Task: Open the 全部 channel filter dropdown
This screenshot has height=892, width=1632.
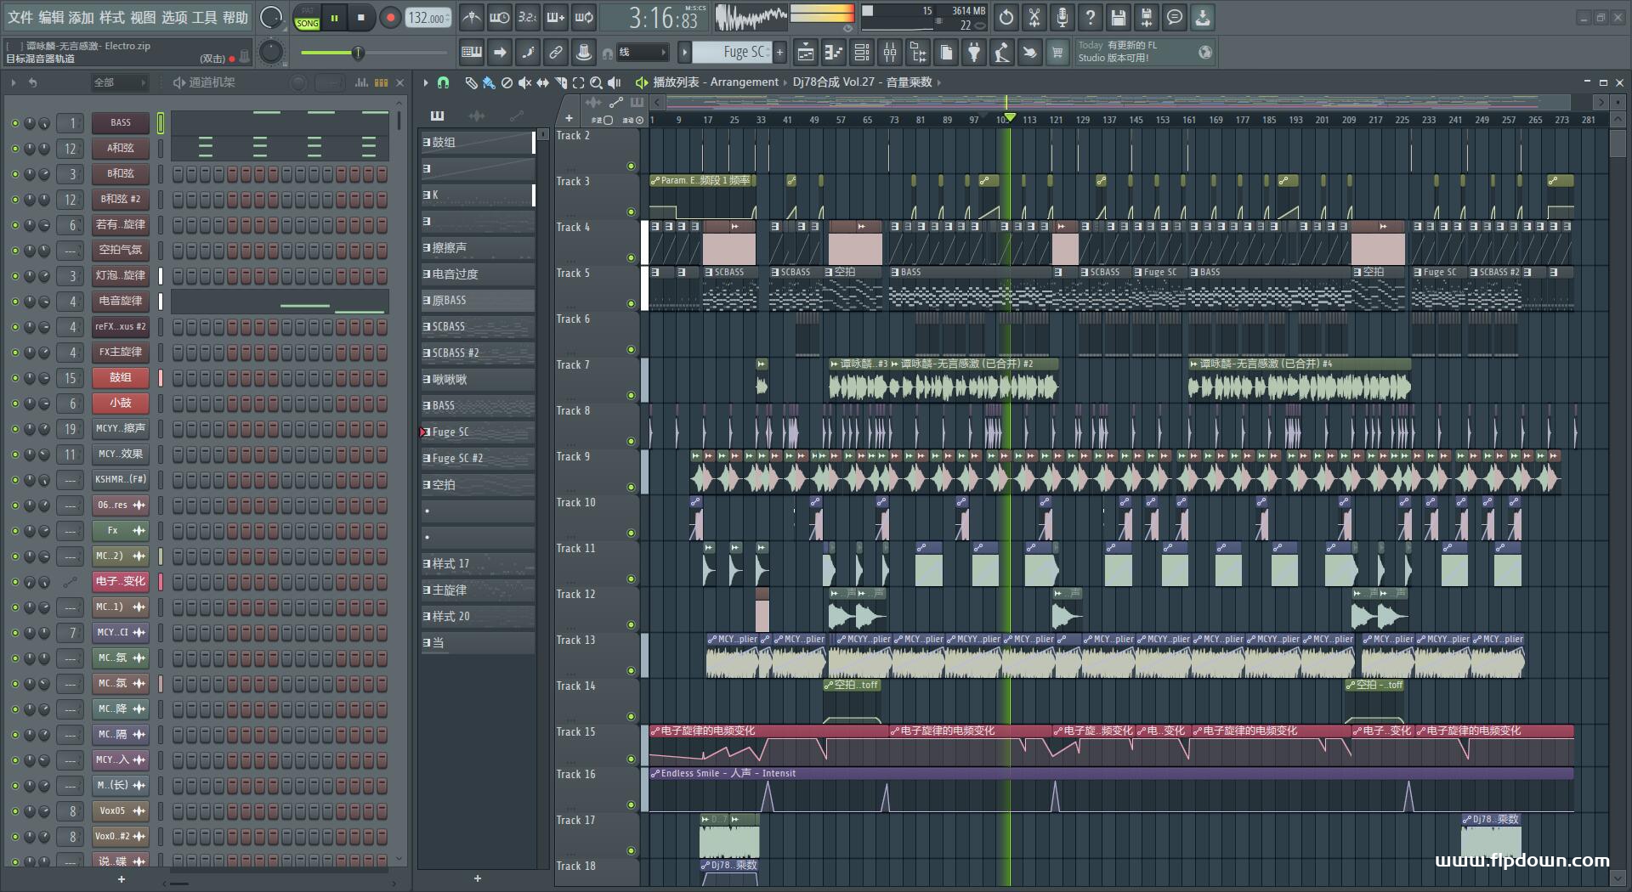Action: click(x=119, y=82)
